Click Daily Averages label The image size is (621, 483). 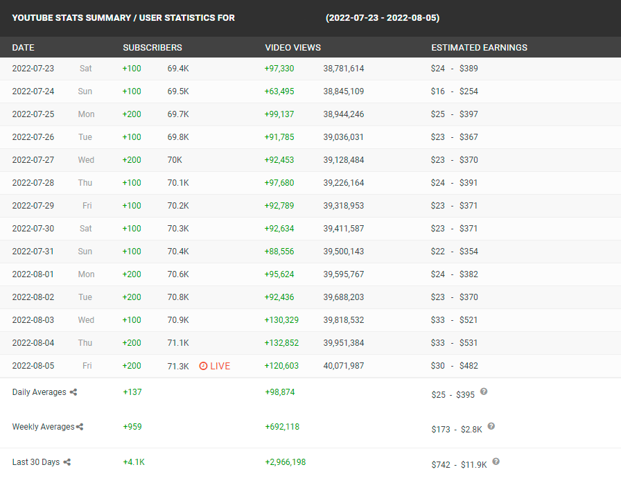coord(40,392)
